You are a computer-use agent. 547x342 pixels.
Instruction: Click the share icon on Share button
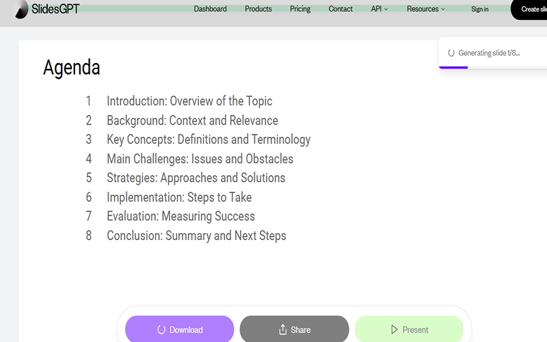tap(282, 330)
